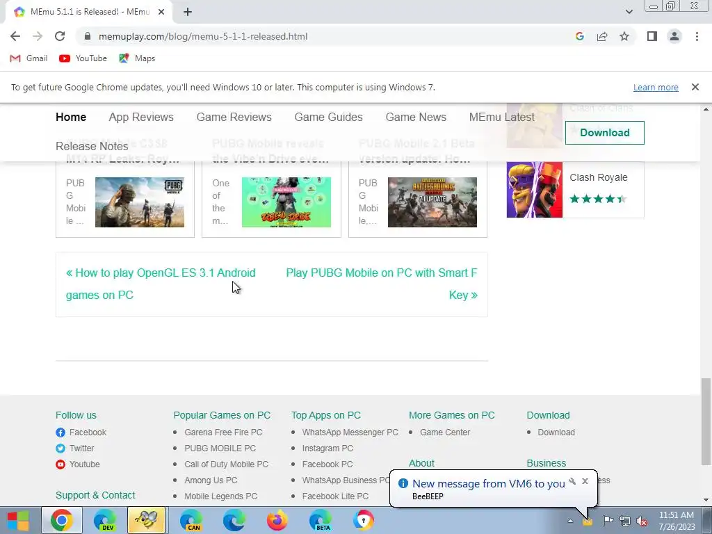
Task: Toggle the Chrome side panel
Action: [652, 36]
